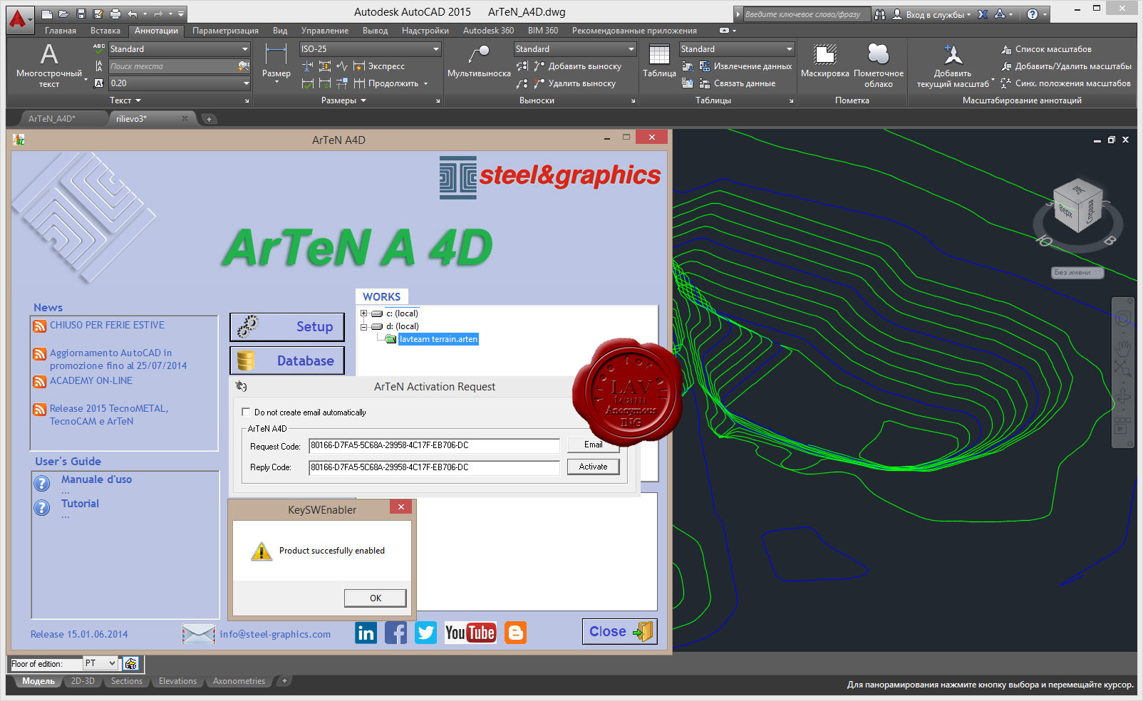This screenshot has height=701, width=1143.
Task: Open the Вставка ribbon tab
Action: [105, 31]
